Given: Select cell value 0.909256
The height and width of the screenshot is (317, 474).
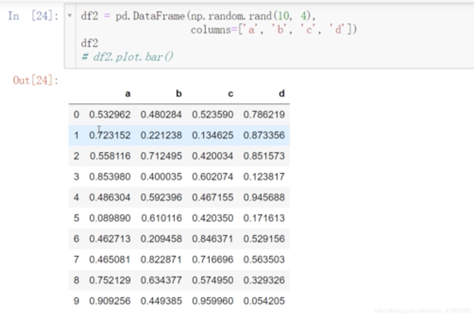Looking at the screenshot, I should (x=110, y=301).
